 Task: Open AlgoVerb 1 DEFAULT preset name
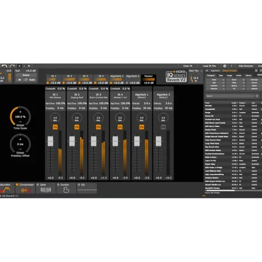coord(142,98)
